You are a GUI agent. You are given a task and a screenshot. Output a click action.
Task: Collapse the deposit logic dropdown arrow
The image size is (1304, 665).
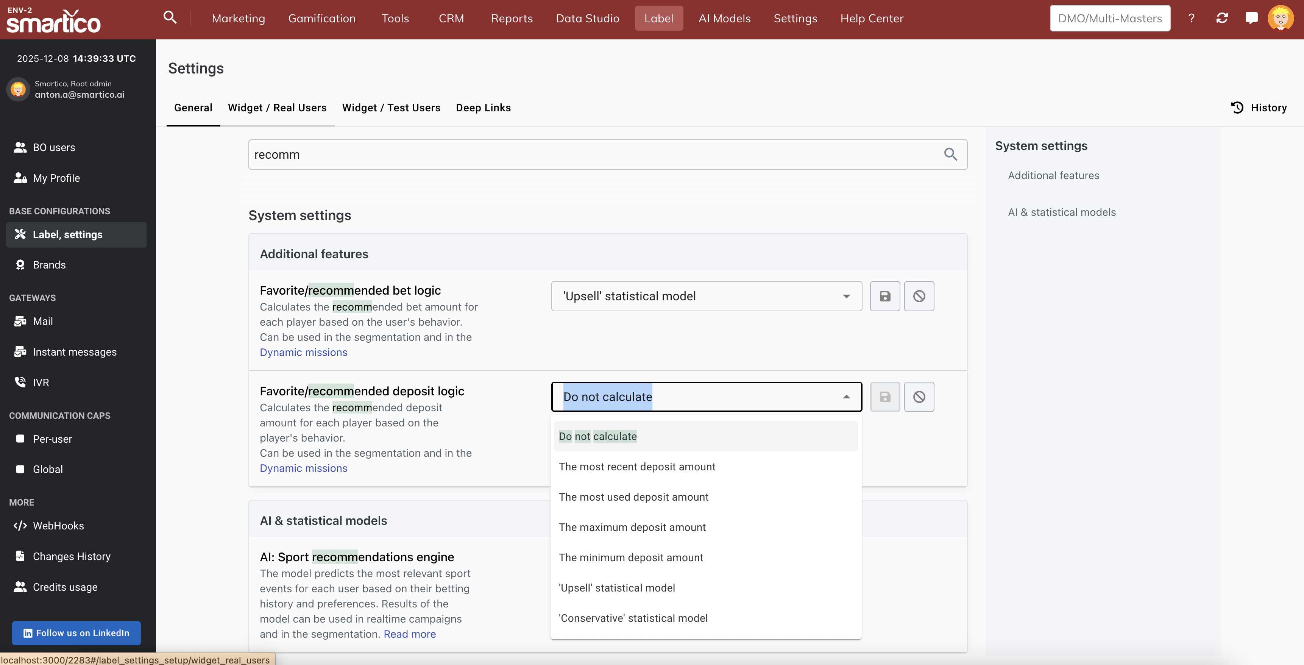pyautogui.click(x=846, y=397)
